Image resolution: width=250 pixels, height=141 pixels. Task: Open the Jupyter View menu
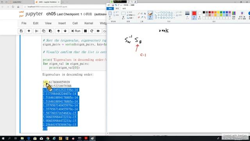pyautogui.click(x=48, y=23)
